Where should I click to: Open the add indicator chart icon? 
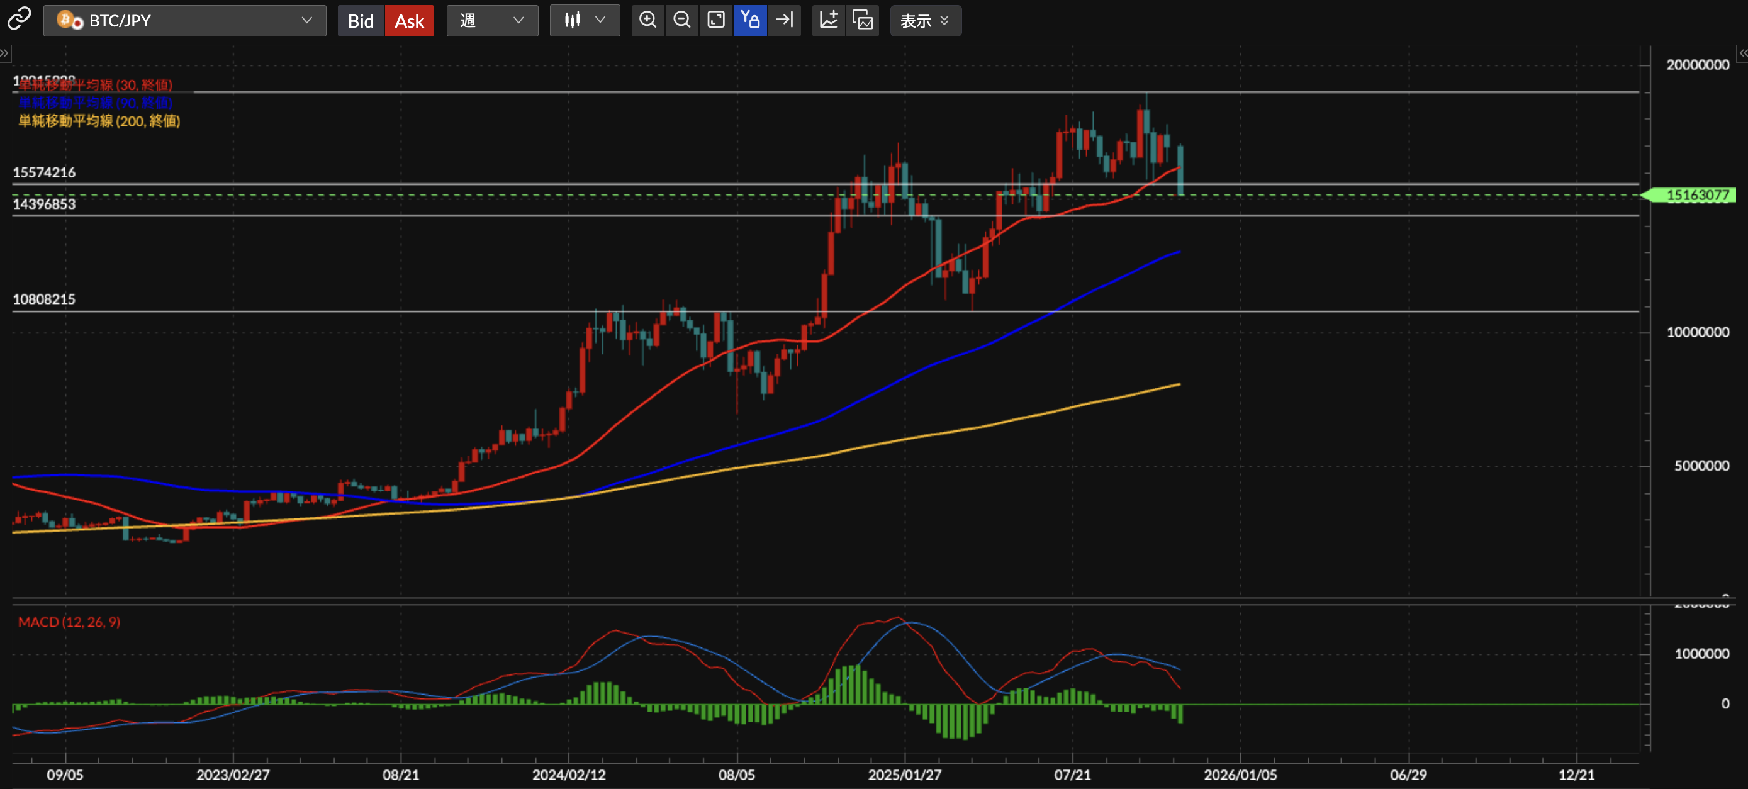pyautogui.click(x=829, y=20)
